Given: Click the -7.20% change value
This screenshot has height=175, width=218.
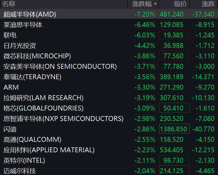Looking at the screenshot, I should (145, 14).
